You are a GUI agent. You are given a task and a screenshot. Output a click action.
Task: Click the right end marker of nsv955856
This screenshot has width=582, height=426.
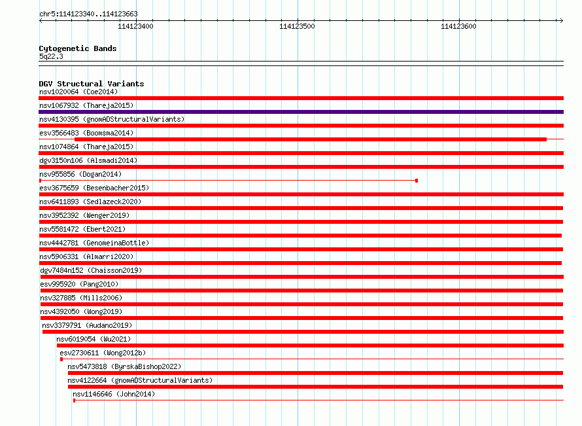click(x=417, y=181)
